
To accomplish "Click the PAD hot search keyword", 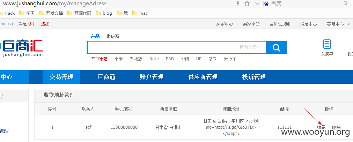I will (170, 59).
